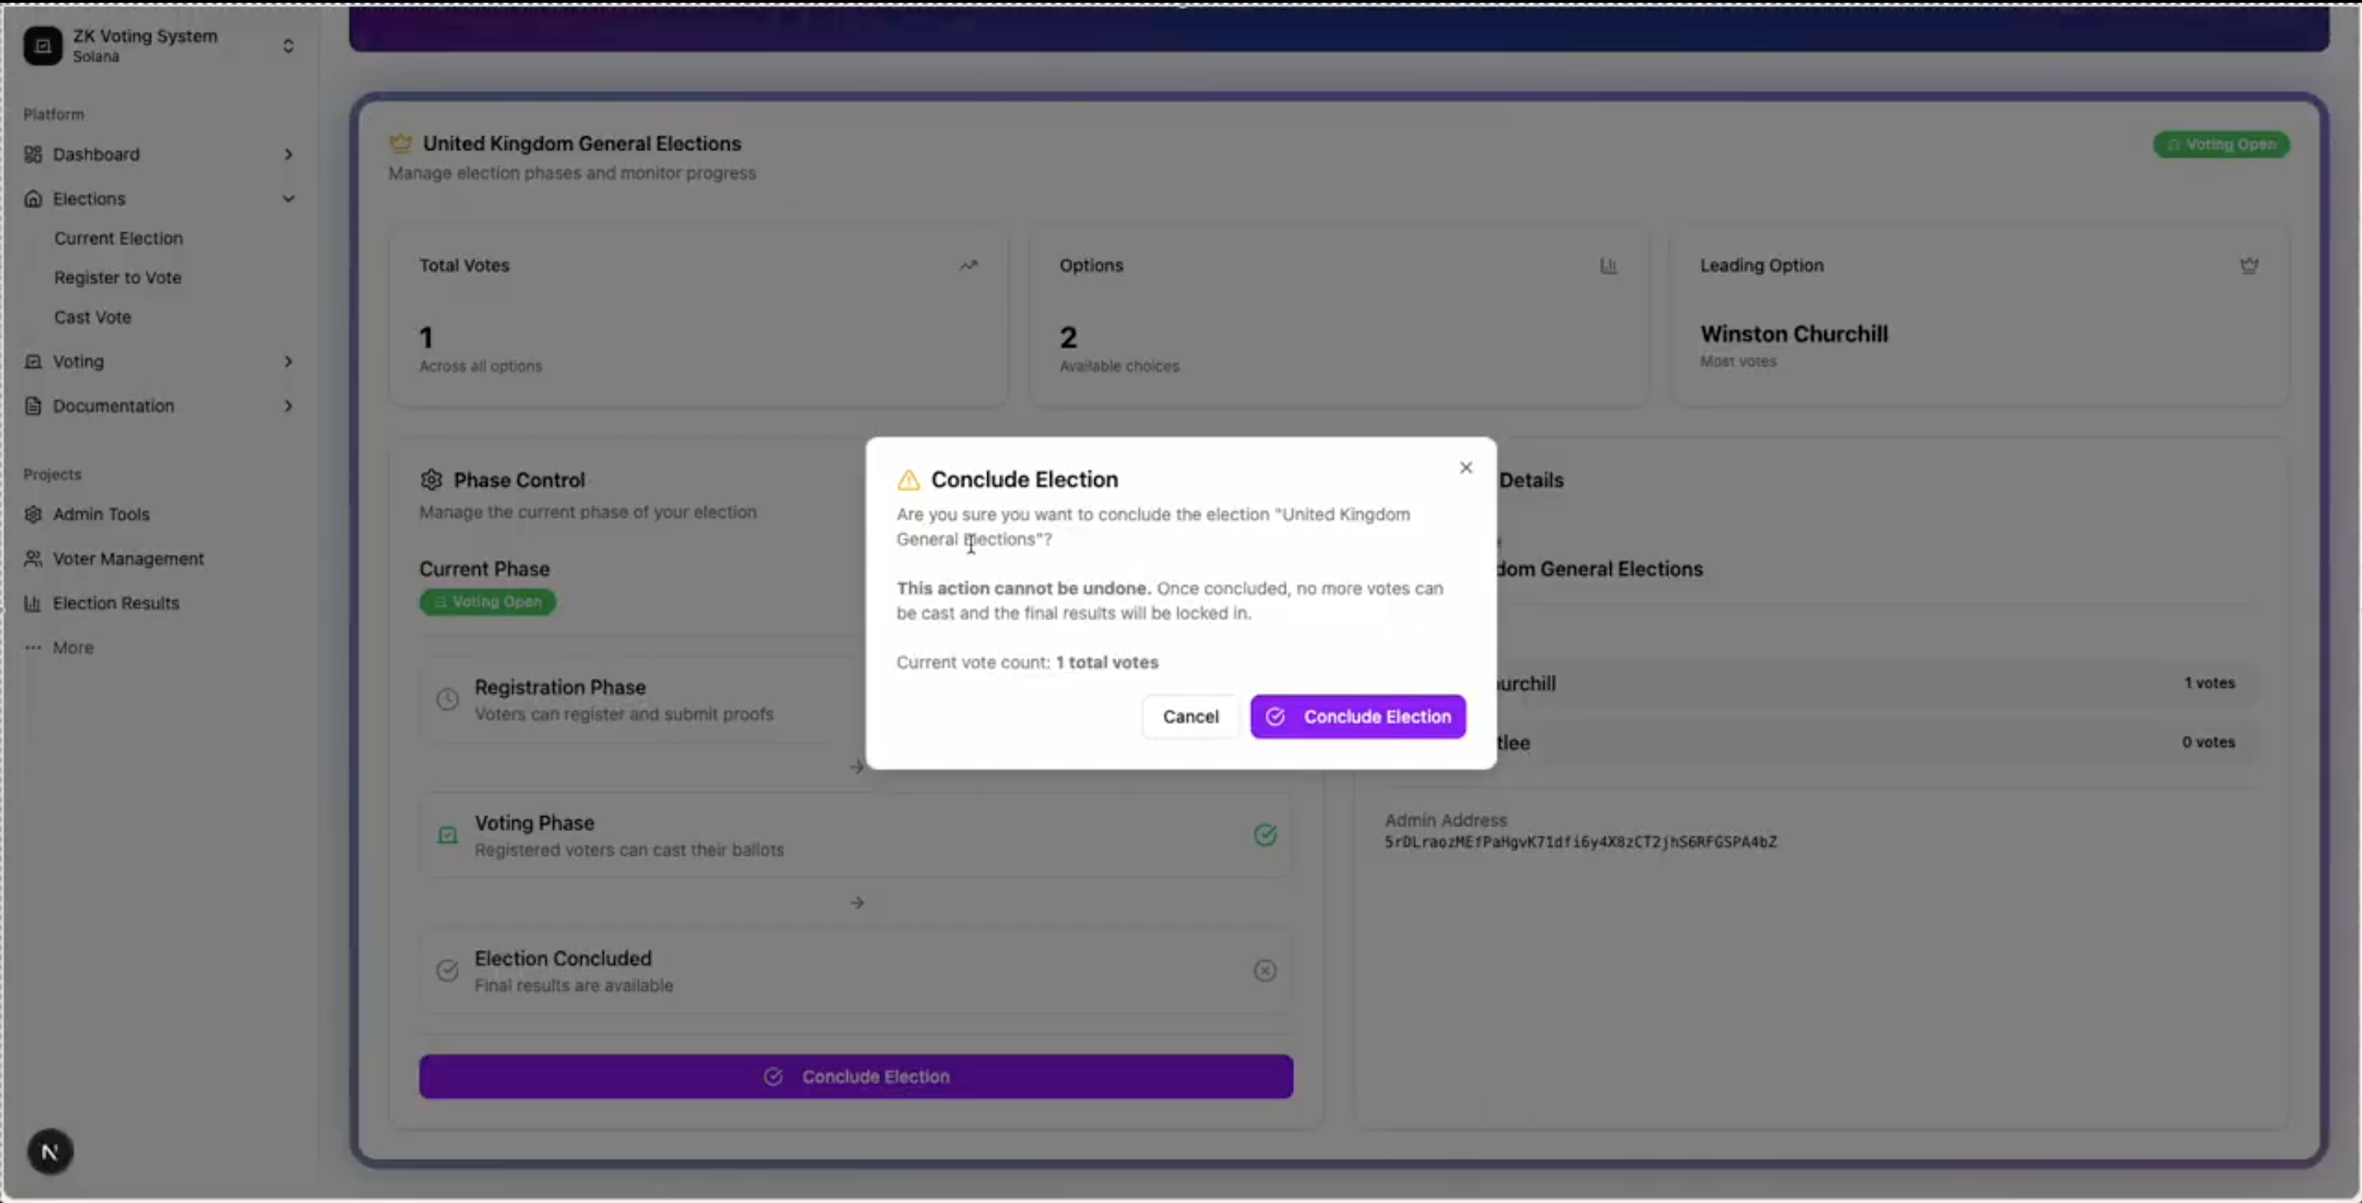Image resolution: width=2362 pixels, height=1203 pixels.
Task: Click the Election Results chart icon
Action: [x=33, y=604]
